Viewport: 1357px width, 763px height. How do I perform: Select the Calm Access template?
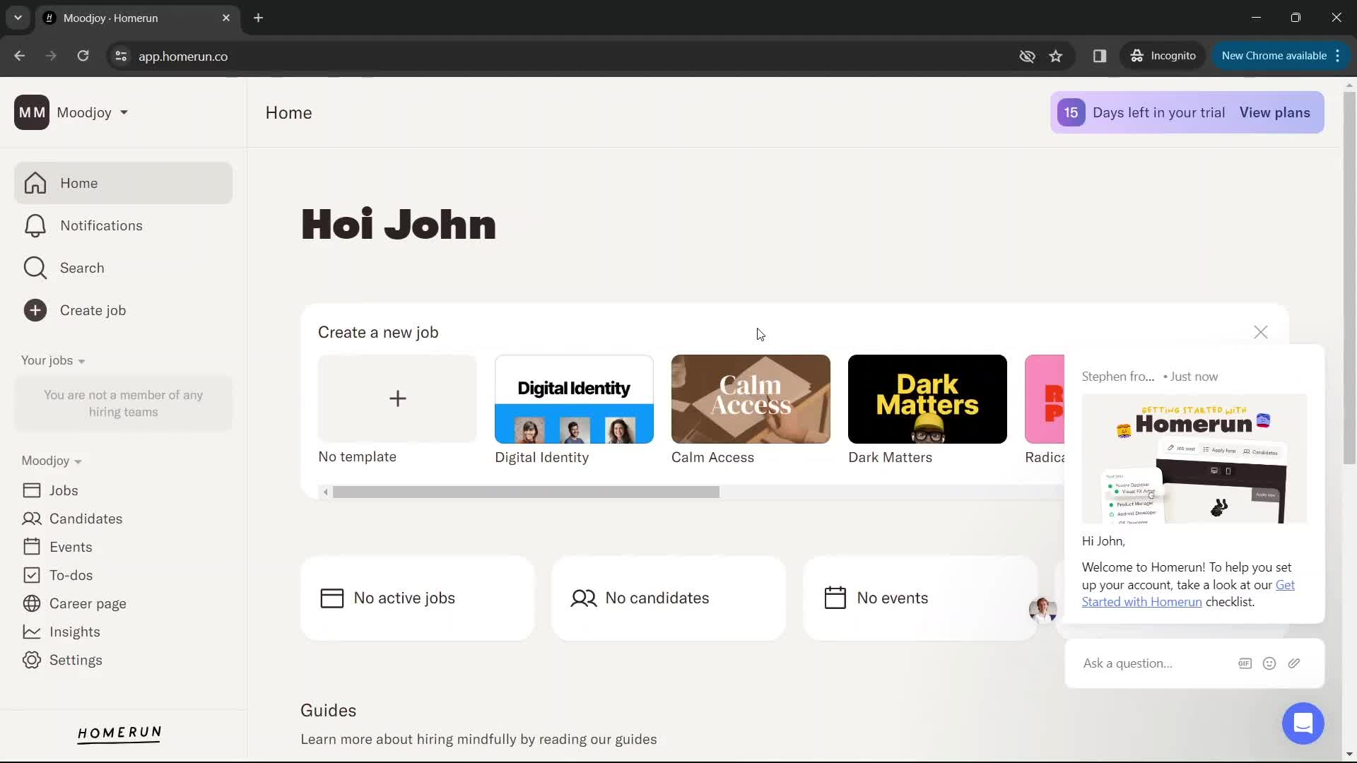click(751, 399)
